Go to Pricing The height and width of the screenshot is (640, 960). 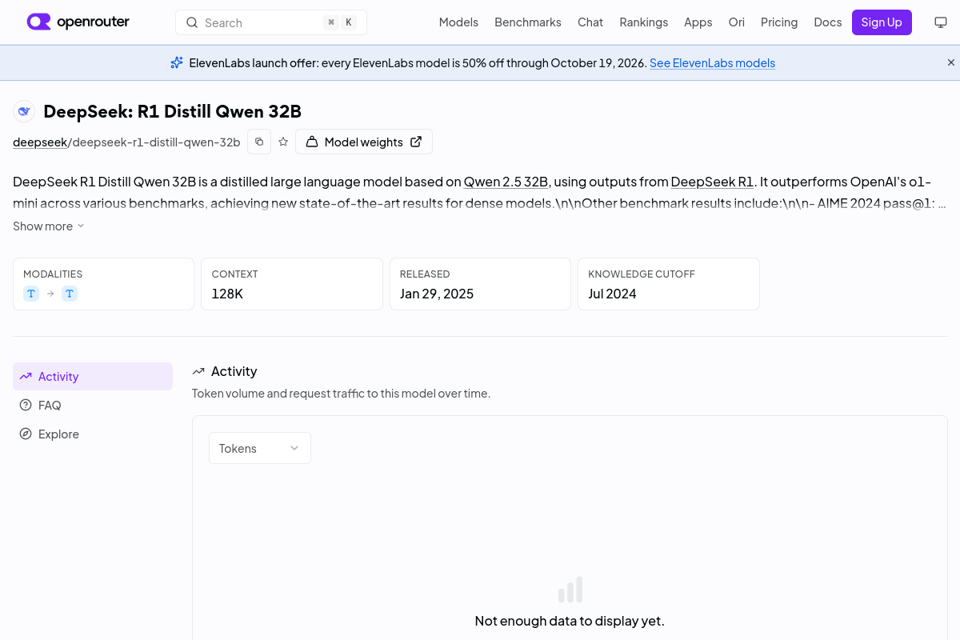pos(779,22)
